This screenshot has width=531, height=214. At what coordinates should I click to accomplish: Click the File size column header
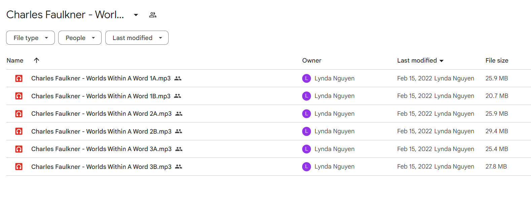click(x=497, y=61)
